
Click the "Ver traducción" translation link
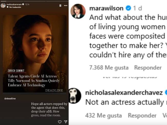point(14,7)
